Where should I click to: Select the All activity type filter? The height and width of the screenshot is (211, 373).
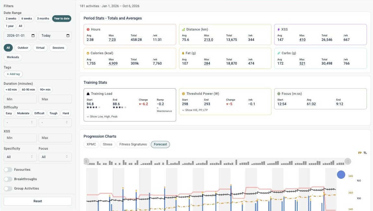tap(8, 48)
